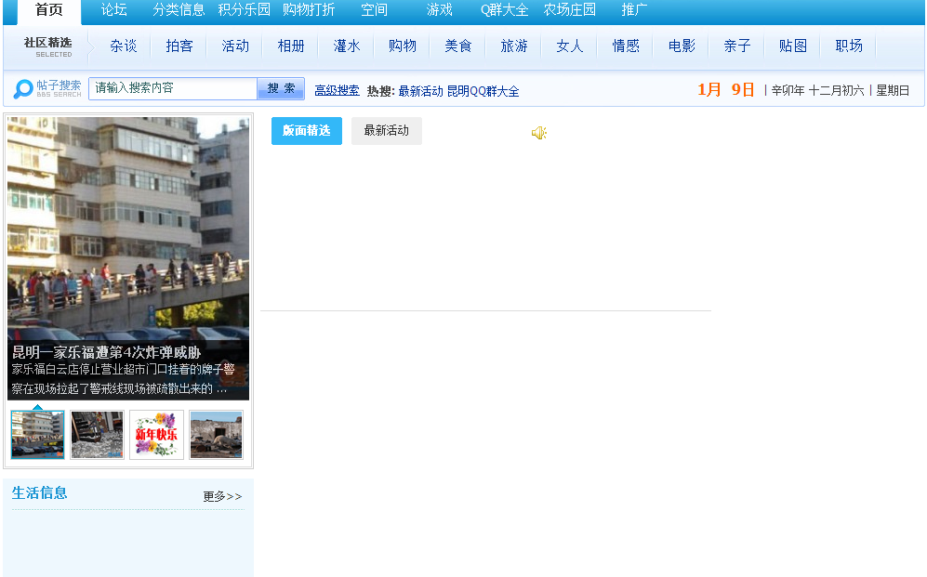The width and height of the screenshot is (927, 577).
Task: Select the first building thumbnail
Action: pos(37,435)
